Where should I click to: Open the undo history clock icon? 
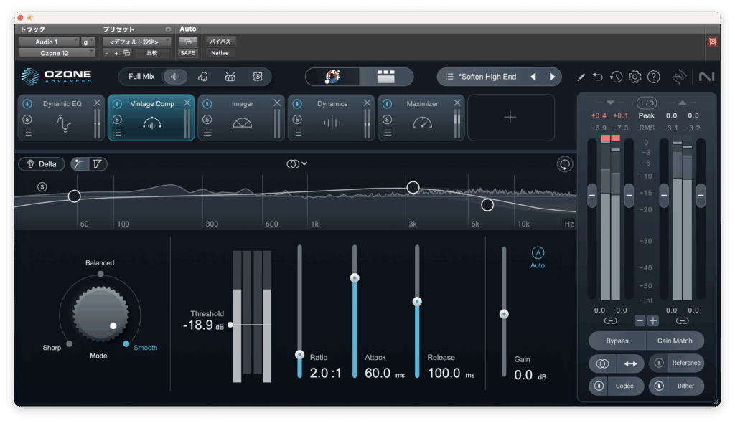coord(616,77)
